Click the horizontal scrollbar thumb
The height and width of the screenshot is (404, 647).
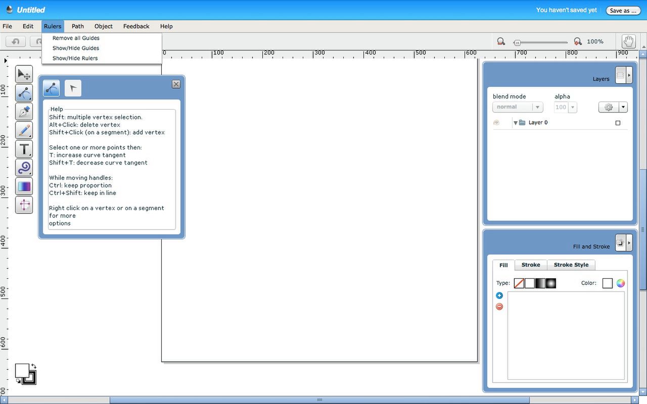click(319, 400)
